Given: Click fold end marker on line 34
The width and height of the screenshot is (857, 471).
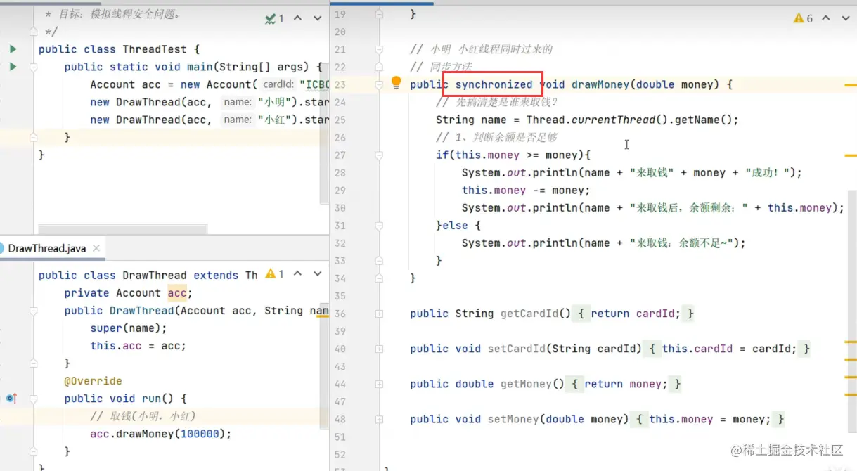Looking at the screenshot, I should [x=380, y=278].
